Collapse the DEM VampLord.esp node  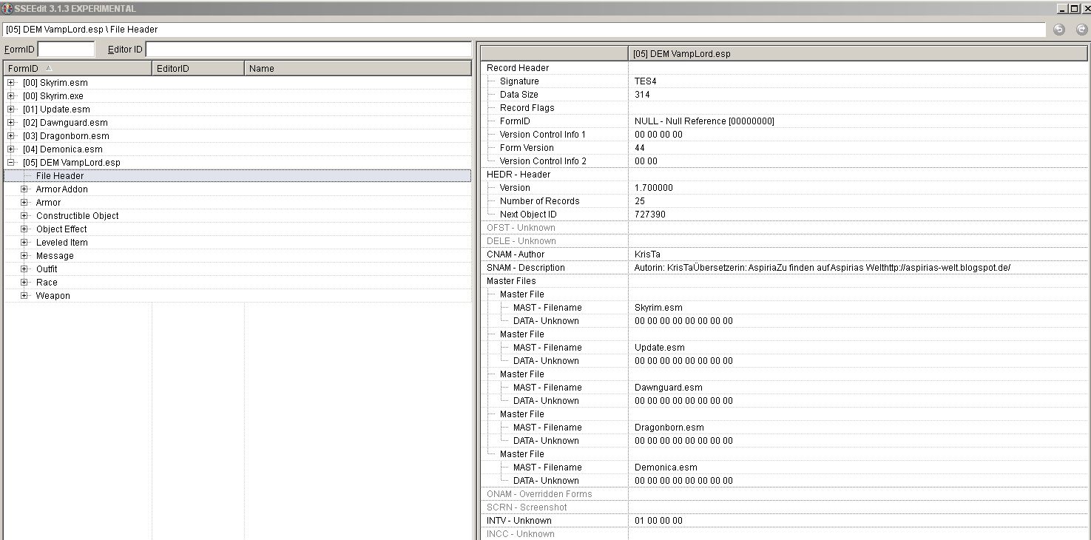[11, 163]
